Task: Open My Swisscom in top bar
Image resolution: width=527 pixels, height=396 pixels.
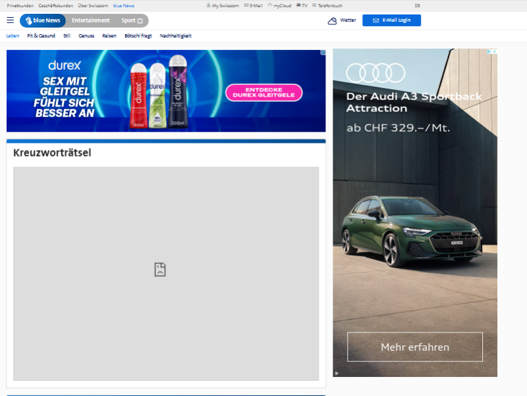Action: coord(222,5)
